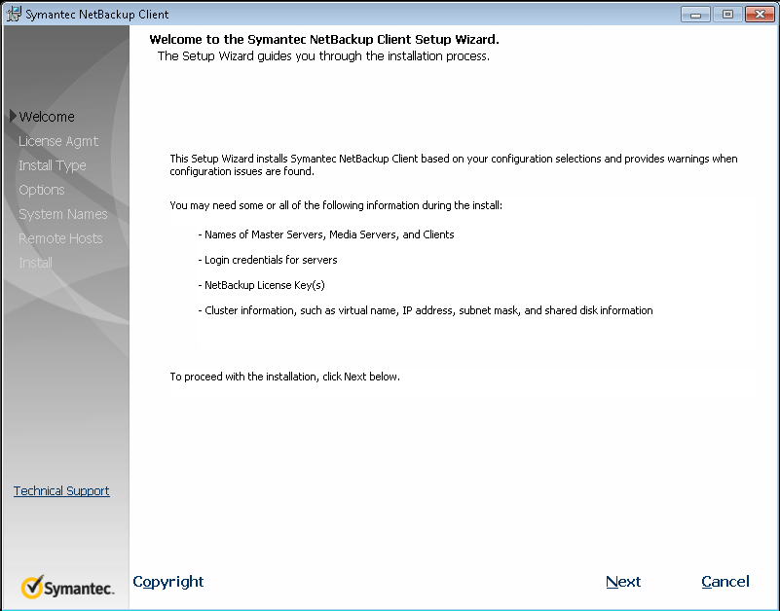Select the Options step

click(41, 190)
